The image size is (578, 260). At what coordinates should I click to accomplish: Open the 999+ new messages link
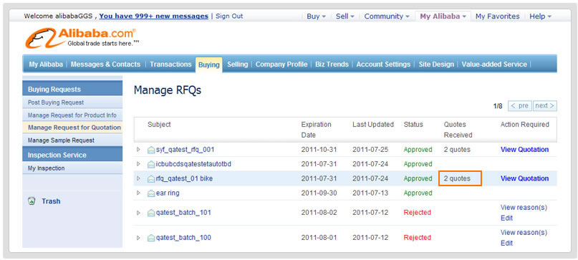(154, 16)
